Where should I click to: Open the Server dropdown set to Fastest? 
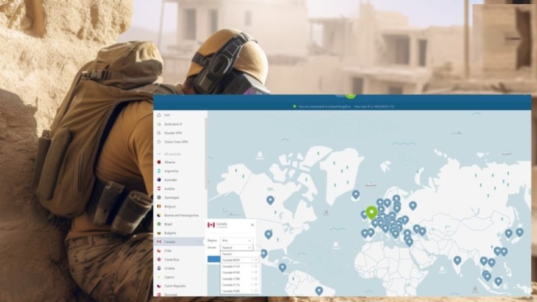pyautogui.click(x=236, y=248)
